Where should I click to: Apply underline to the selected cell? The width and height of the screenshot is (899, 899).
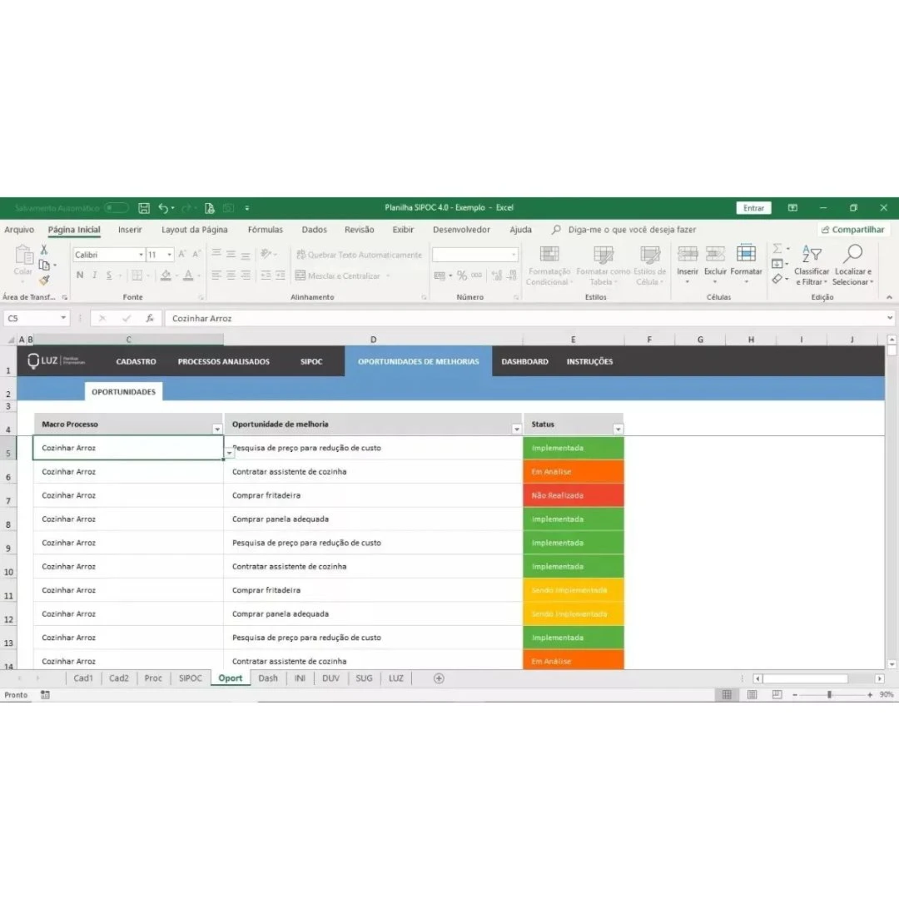click(x=109, y=276)
